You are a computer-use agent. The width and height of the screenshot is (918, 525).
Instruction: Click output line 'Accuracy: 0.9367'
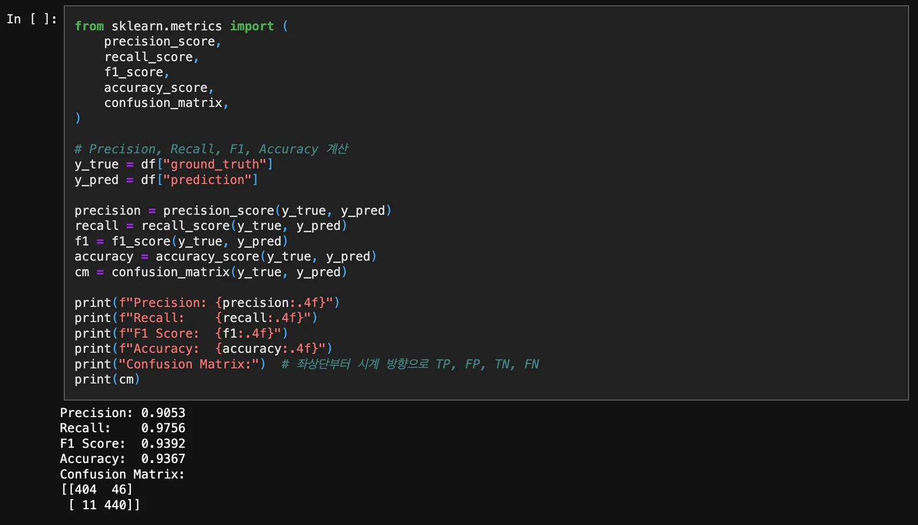pyautogui.click(x=123, y=458)
